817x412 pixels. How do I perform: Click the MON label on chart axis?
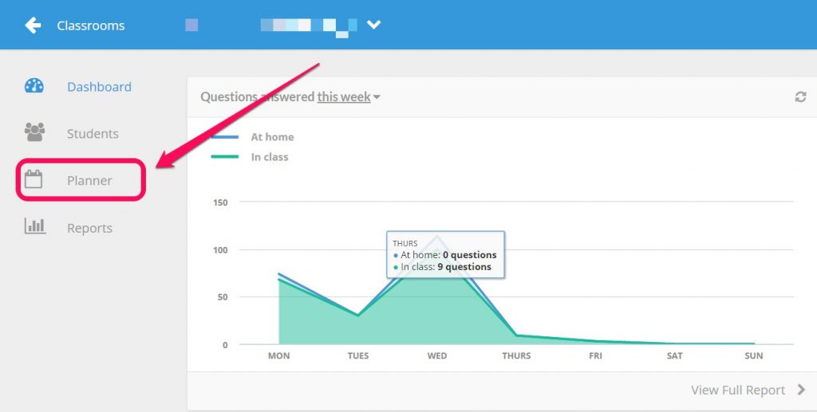point(278,355)
